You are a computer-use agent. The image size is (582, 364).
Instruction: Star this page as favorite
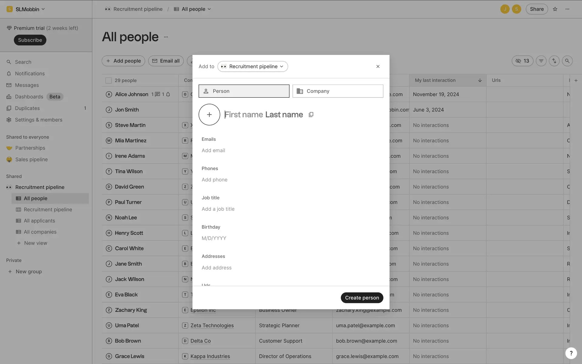(x=555, y=9)
